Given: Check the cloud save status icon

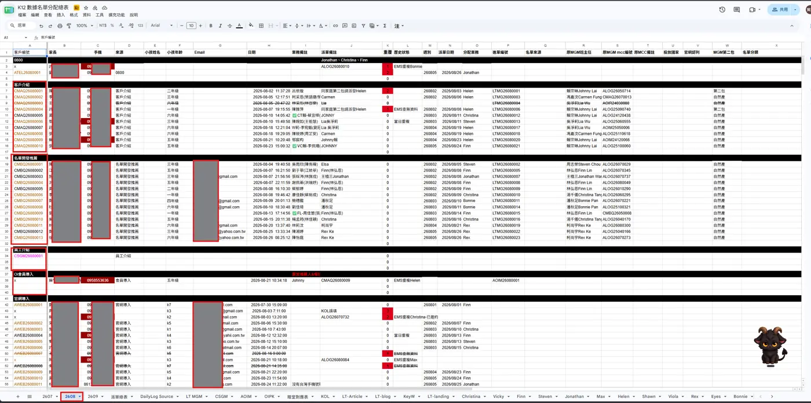Looking at the screenshot, I should point(104,8).
